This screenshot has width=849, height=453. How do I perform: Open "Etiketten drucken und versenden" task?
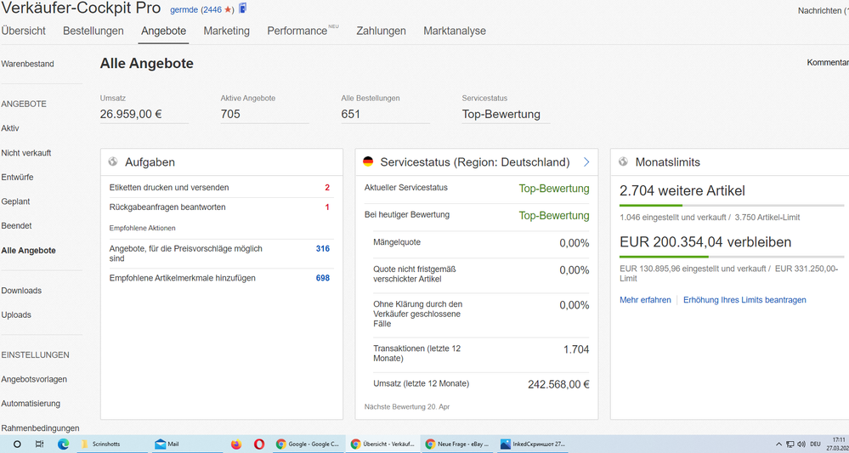169,188
